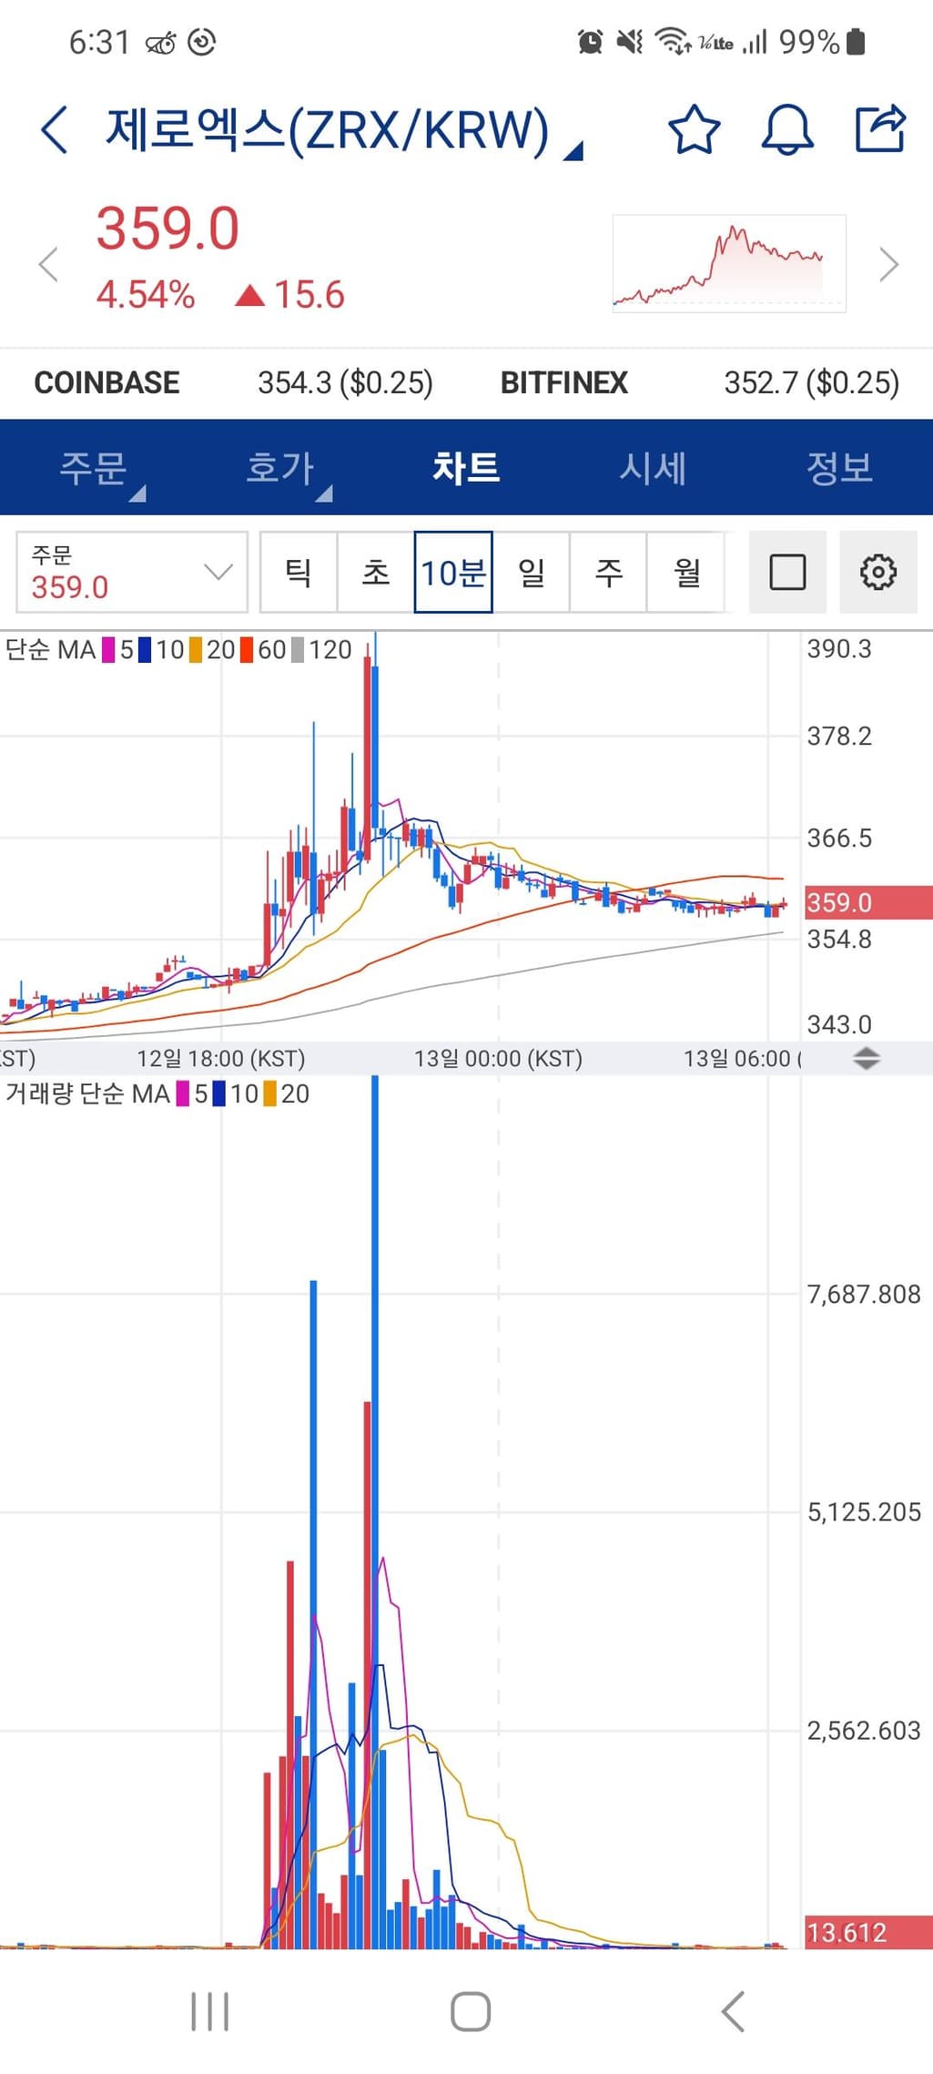Tap the COINBASE price 354.3 ($0.25)
Image resolution: width=933 pixels, height=2074 pixels.
345,382
